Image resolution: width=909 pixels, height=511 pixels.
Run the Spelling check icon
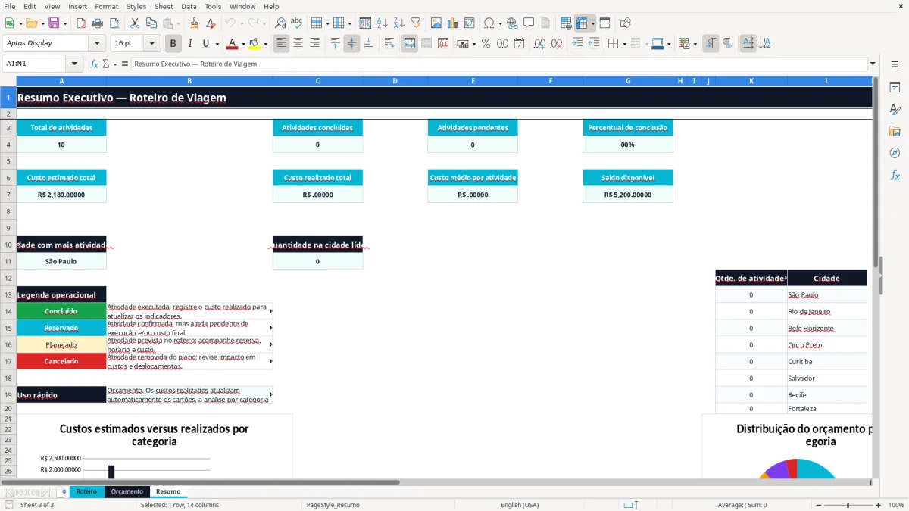point(297,23)
